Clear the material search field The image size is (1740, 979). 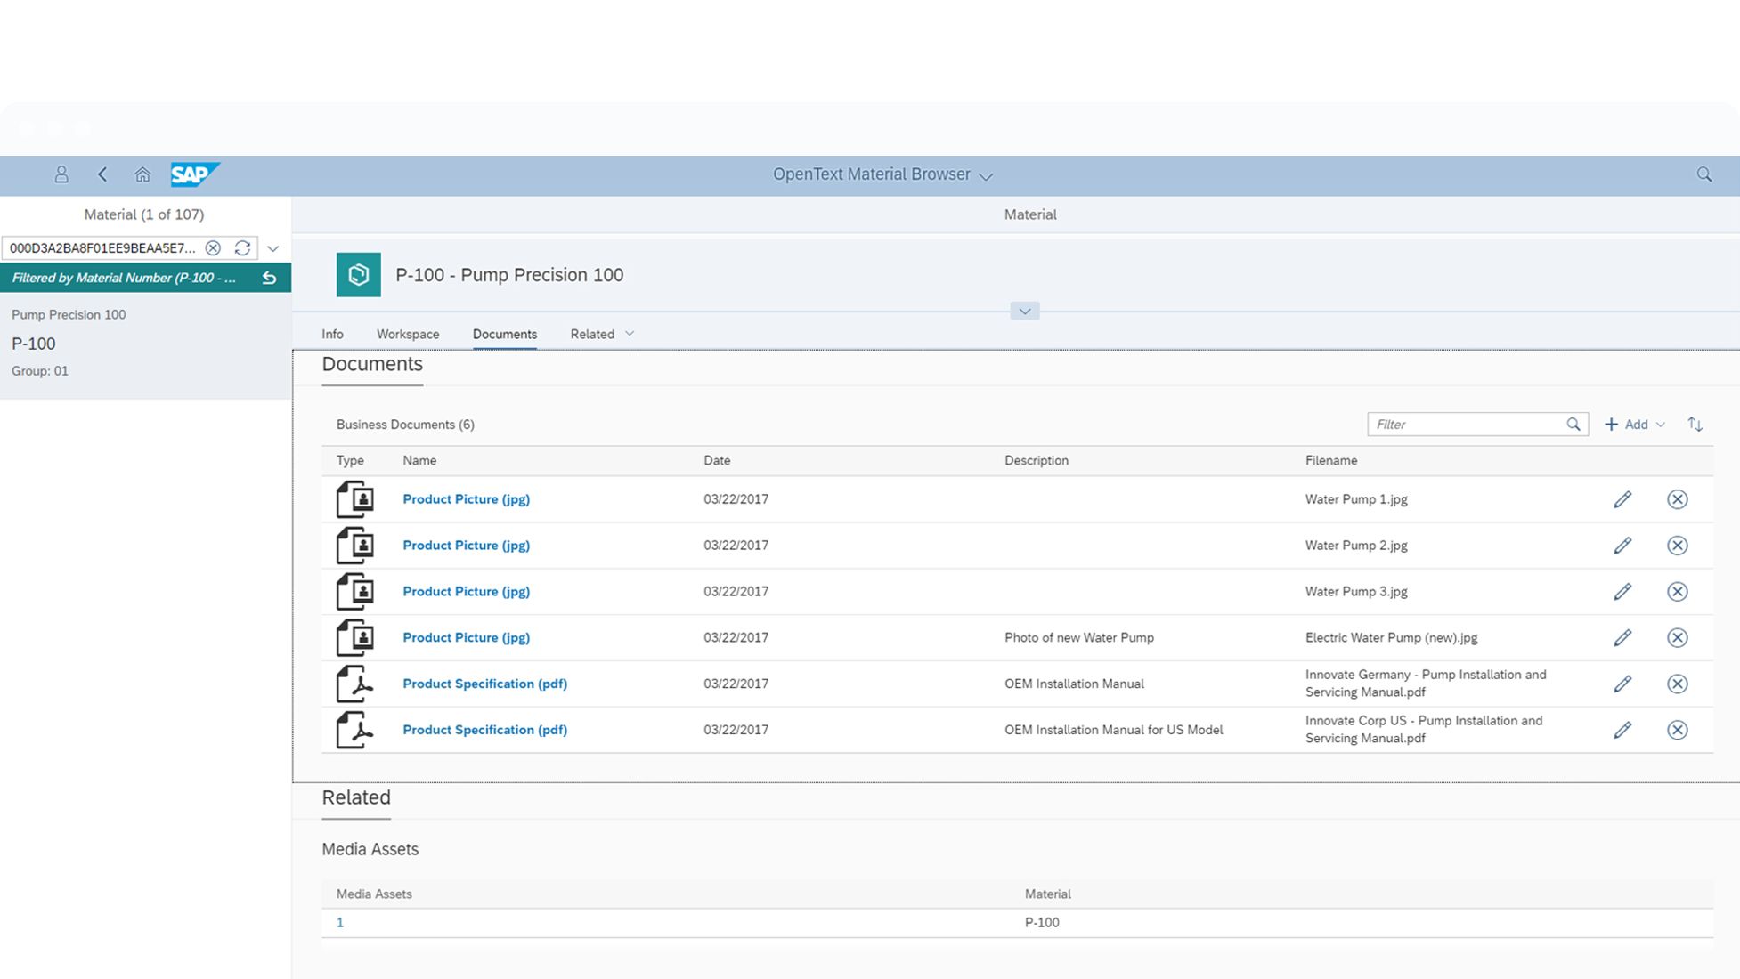click(213, 248)
